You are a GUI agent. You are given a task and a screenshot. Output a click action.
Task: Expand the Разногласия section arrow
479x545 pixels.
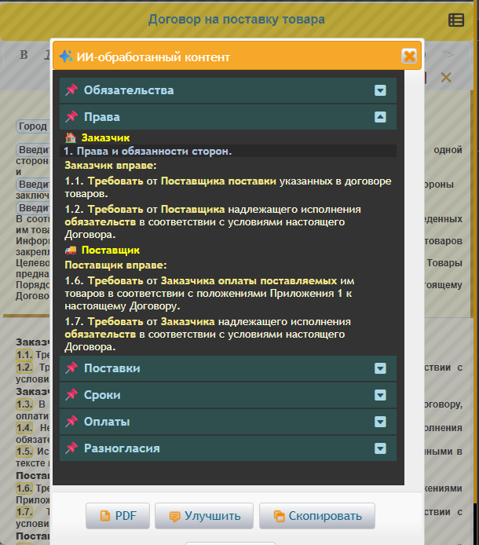[380, 448]
